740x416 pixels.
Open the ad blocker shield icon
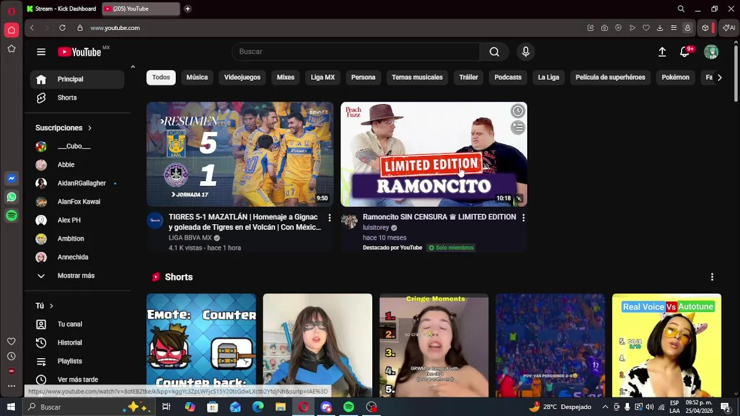pyautogui.click(x=618, y=28)
